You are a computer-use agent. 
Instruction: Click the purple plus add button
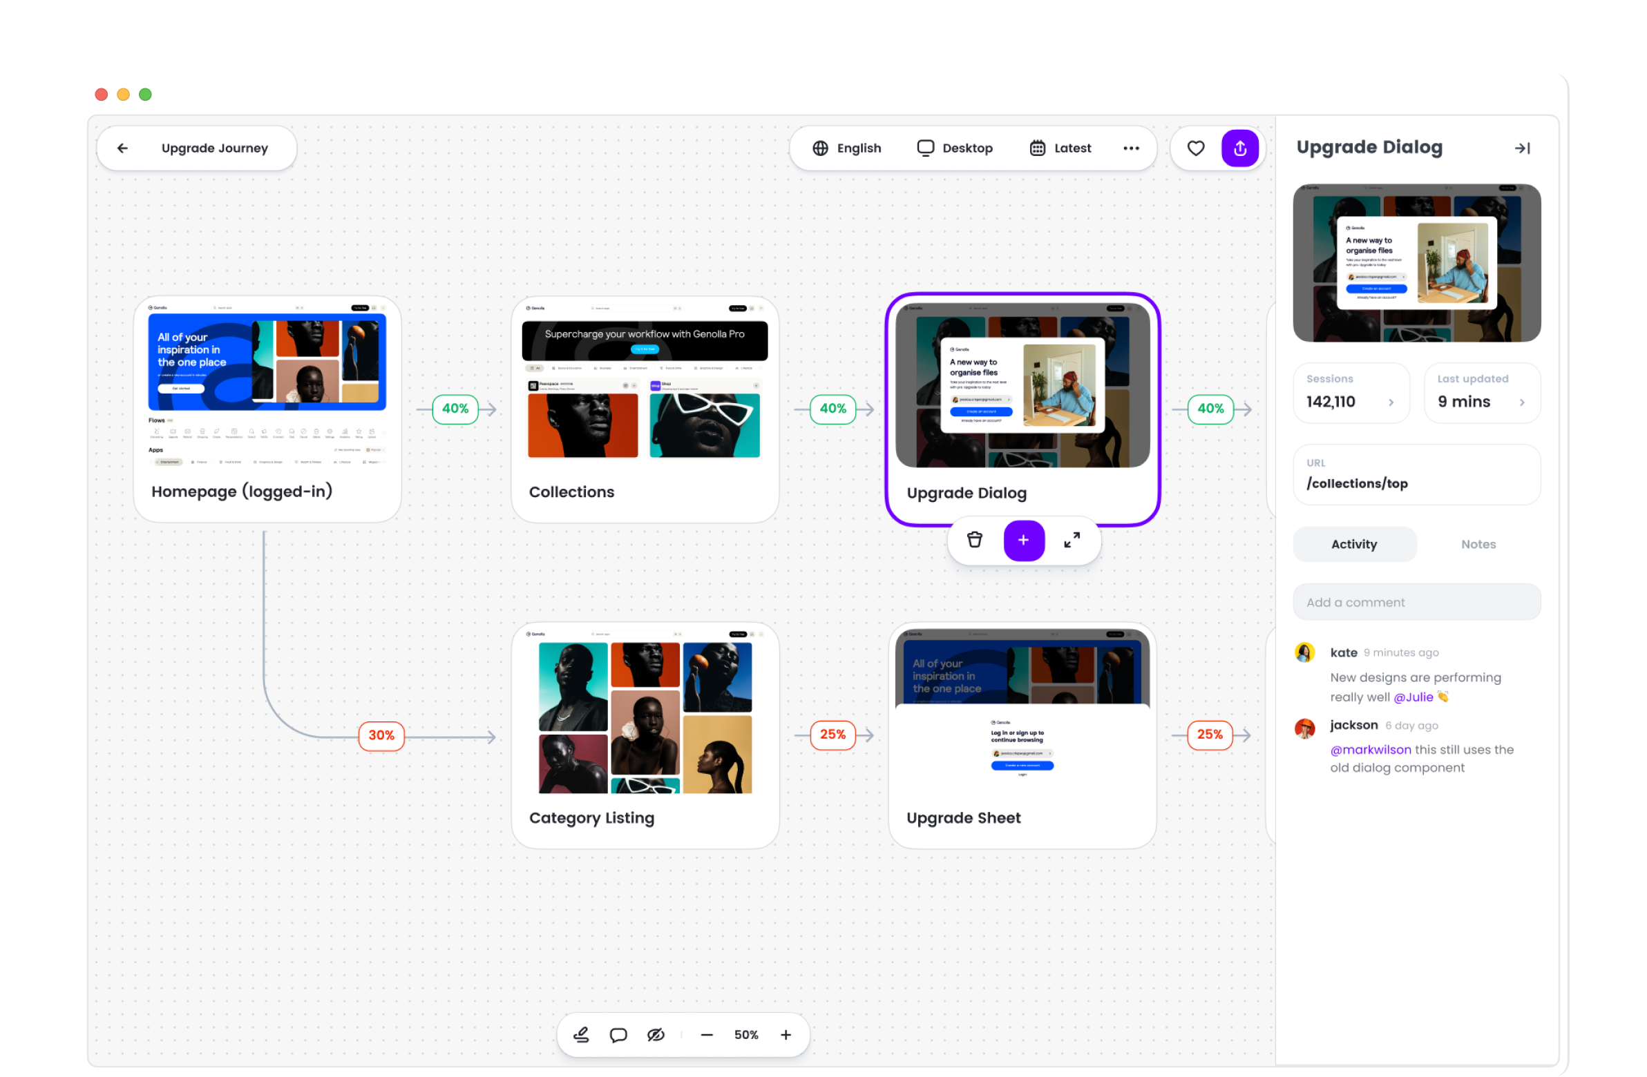click(1023, 541)
